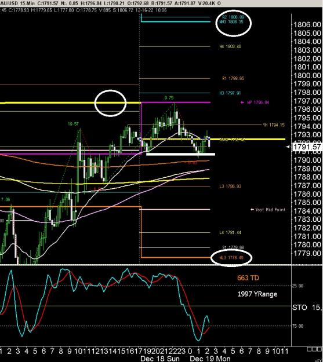Select the H4 1803.40 pivot label
This screenshot has height=362, width=323.
coord(230,46)
